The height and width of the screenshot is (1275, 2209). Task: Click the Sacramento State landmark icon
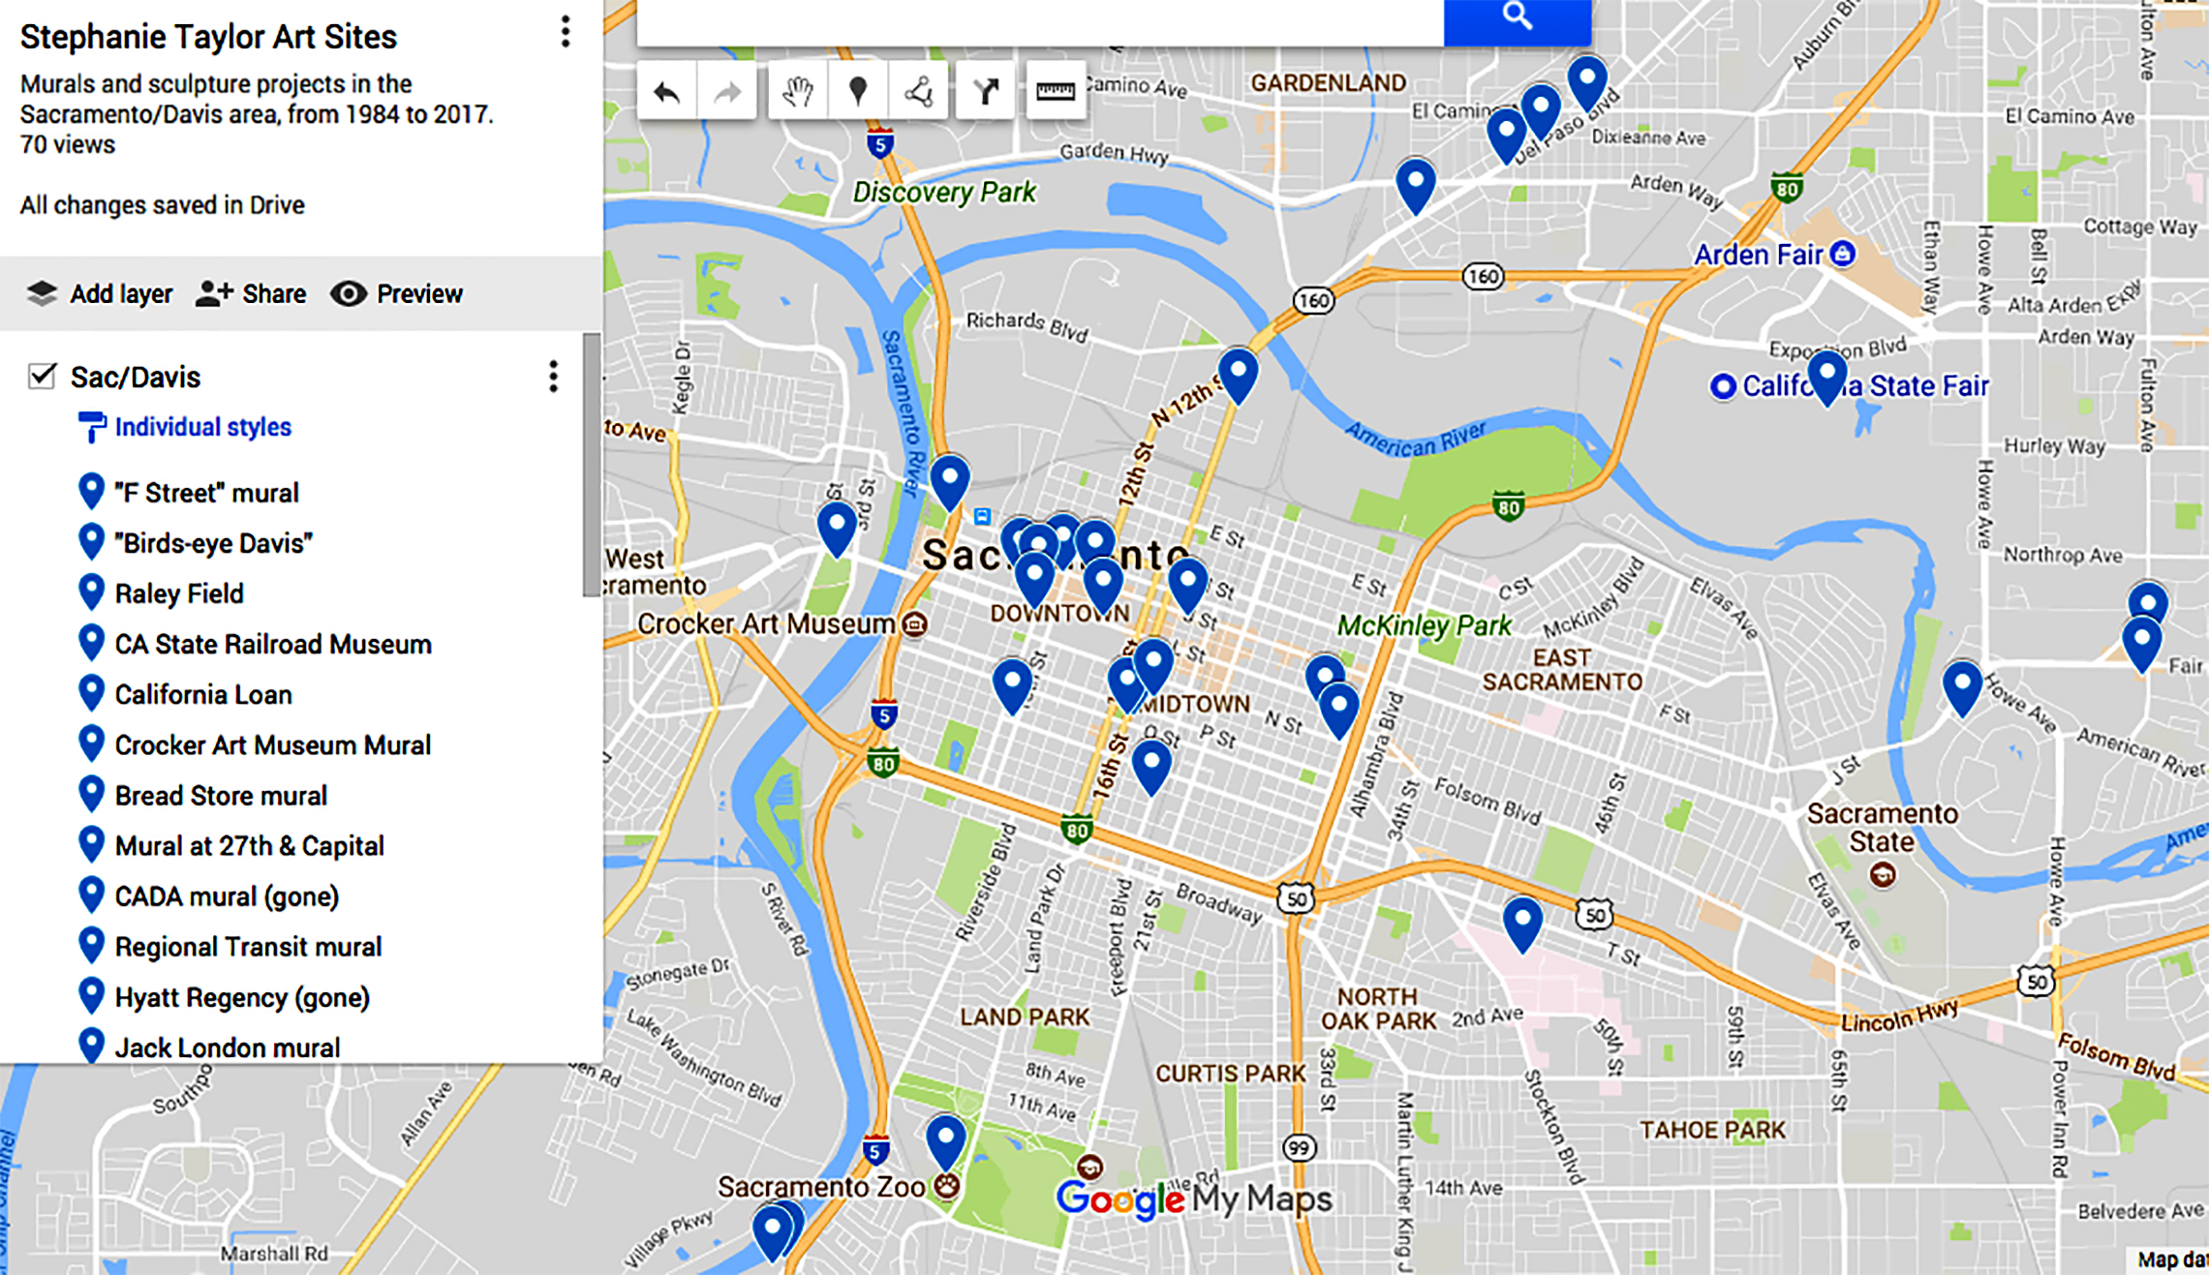tap(1882, 875)
